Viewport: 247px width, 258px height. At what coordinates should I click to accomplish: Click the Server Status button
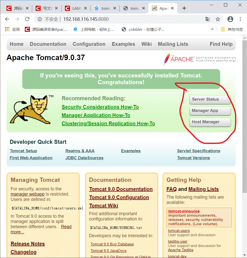pos(210,99)
